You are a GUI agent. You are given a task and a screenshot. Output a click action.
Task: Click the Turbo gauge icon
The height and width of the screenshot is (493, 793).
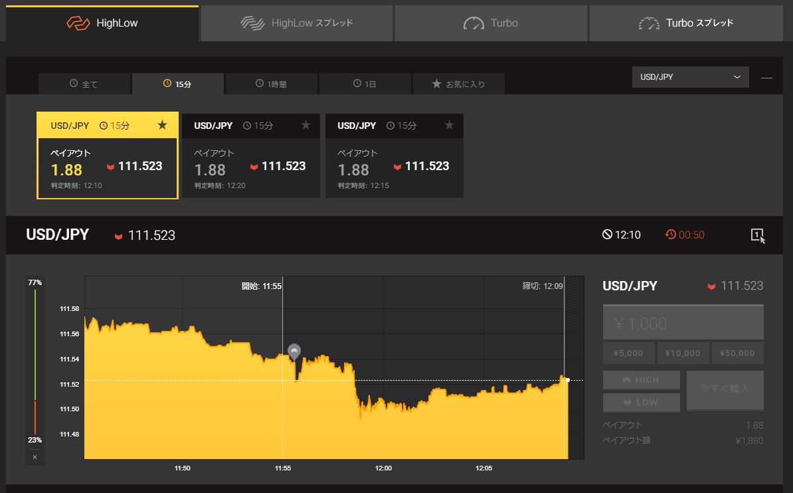[474, 23]
